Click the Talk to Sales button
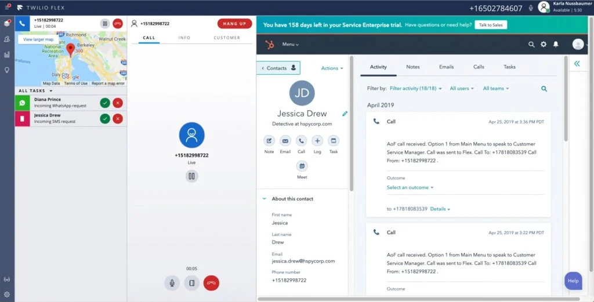The image size is (594, 302). (491, 25)
